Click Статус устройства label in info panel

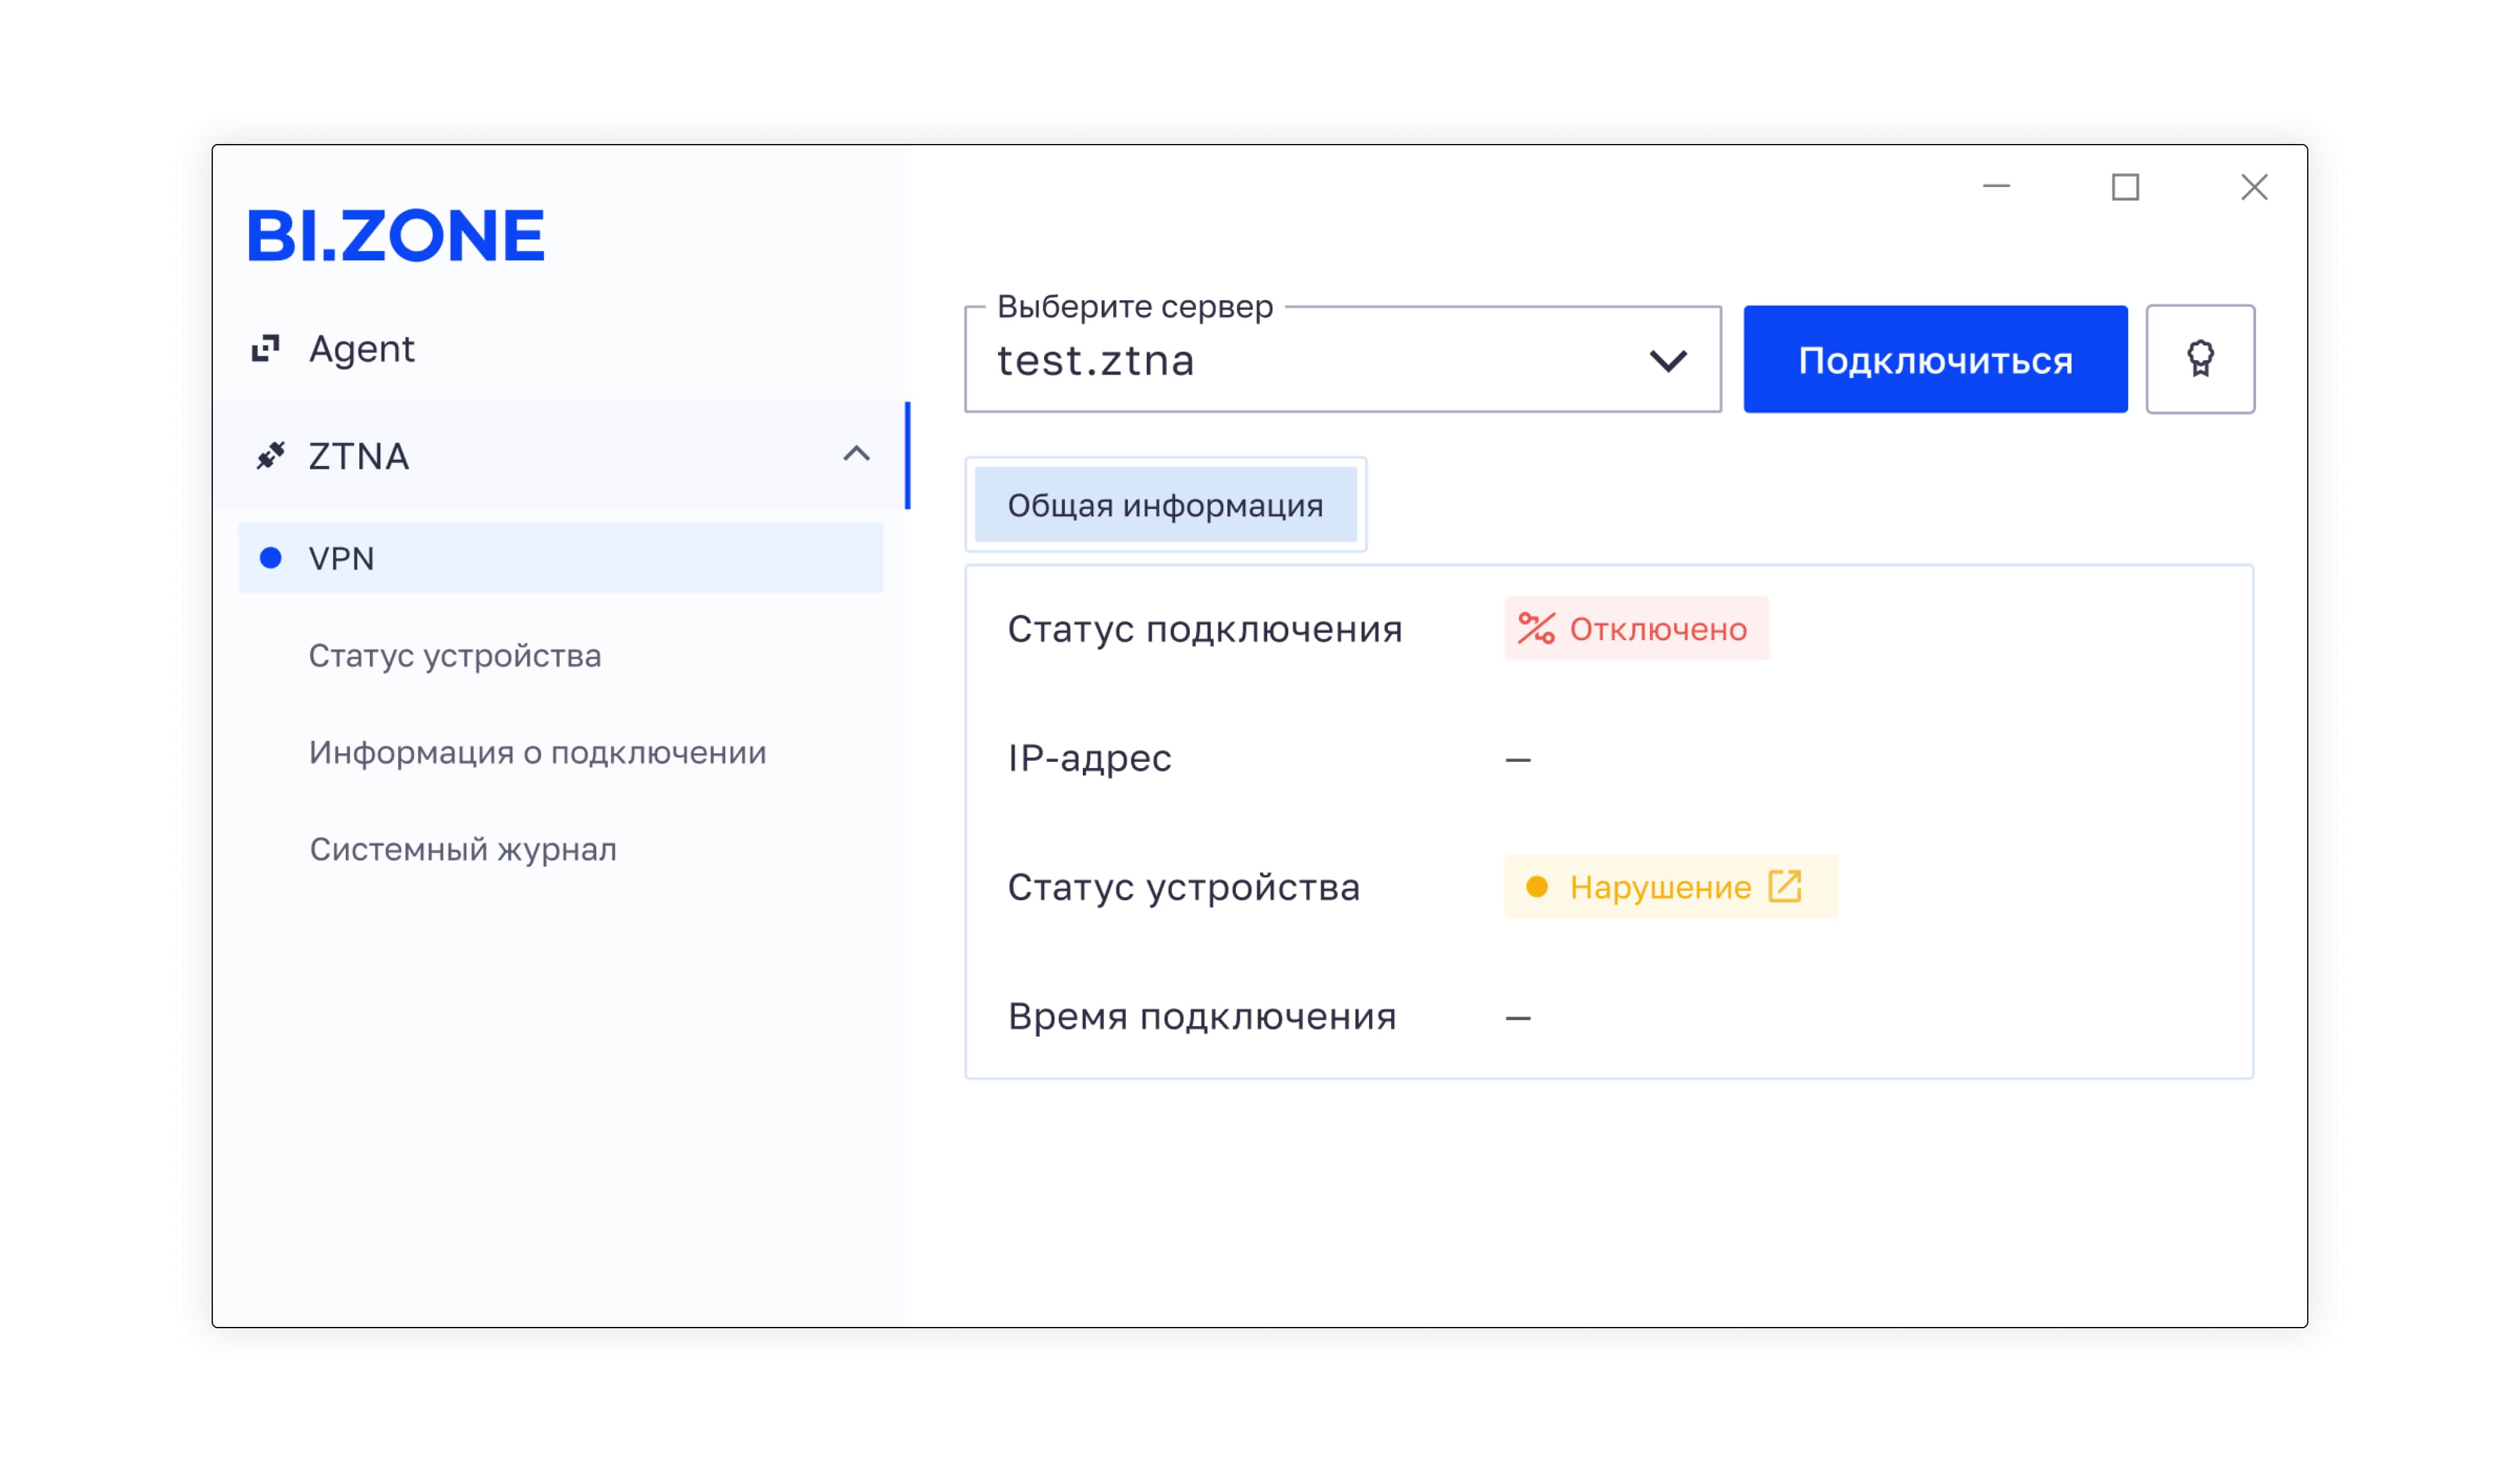pos(1183,887)
